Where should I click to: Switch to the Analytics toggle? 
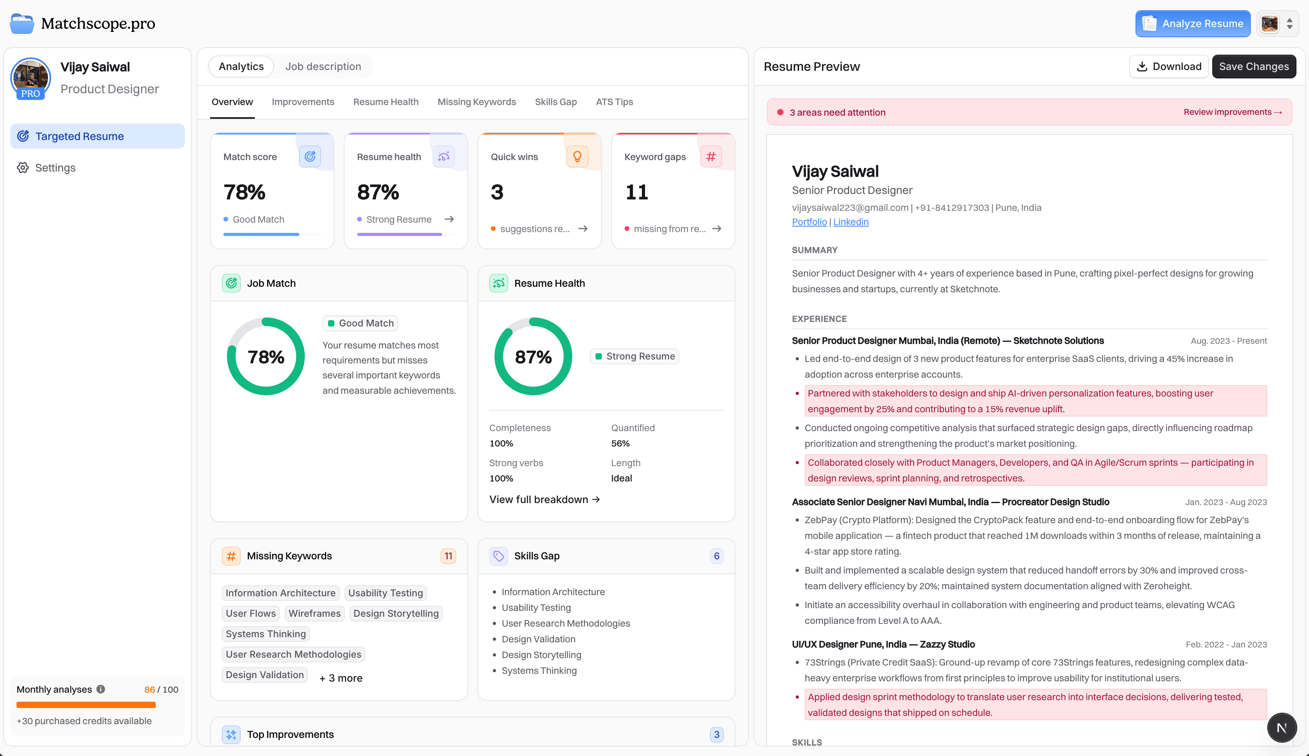[x=241, y=66]
